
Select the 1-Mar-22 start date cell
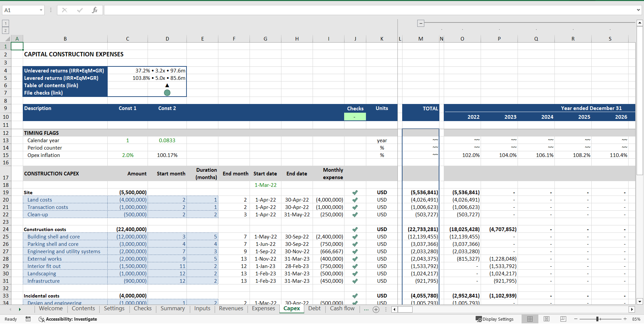pos(265,185)
